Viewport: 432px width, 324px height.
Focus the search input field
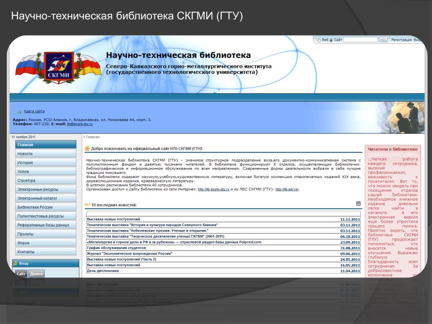coord(361,40)
